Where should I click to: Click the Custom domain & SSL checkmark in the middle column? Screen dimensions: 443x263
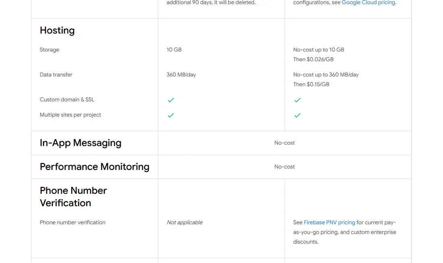click(x=171, y=100)
